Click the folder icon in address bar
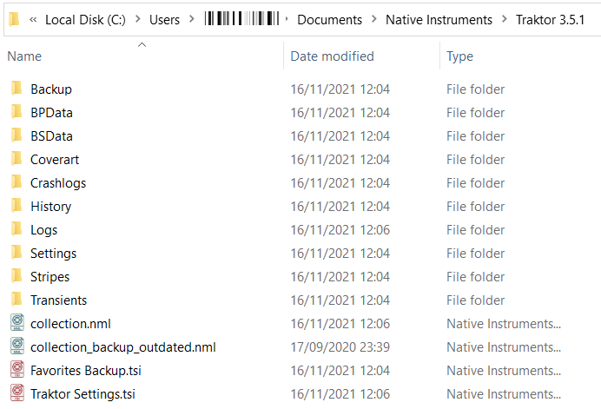 pos(14,19)
